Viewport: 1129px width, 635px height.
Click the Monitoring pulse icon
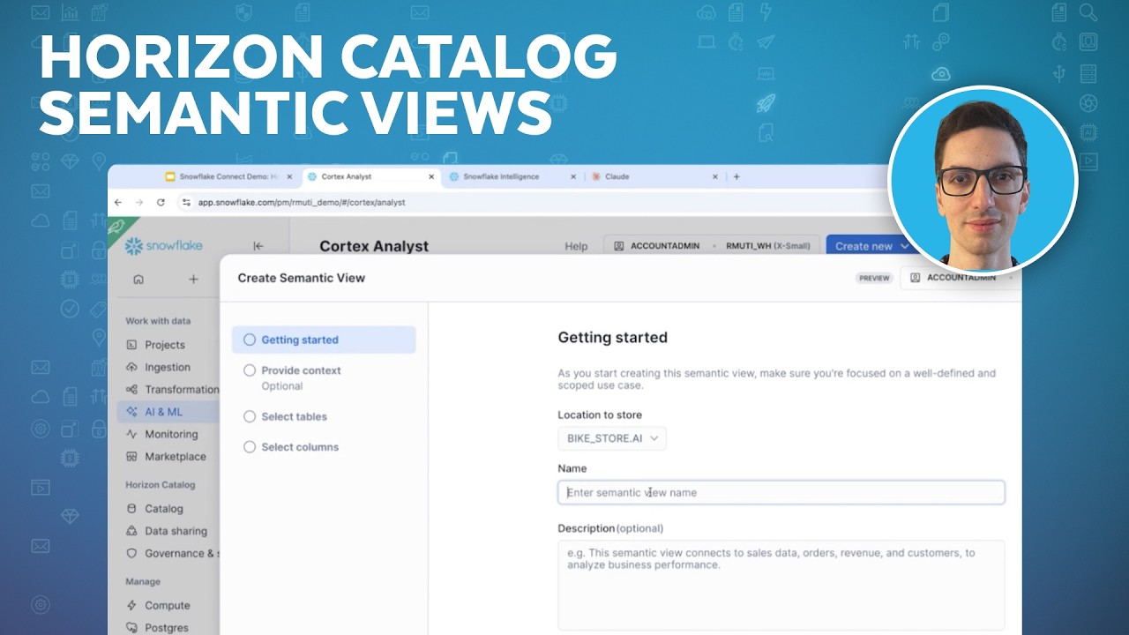131,434
